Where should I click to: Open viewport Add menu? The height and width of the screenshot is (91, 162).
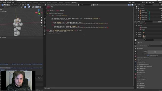(14, 7)
